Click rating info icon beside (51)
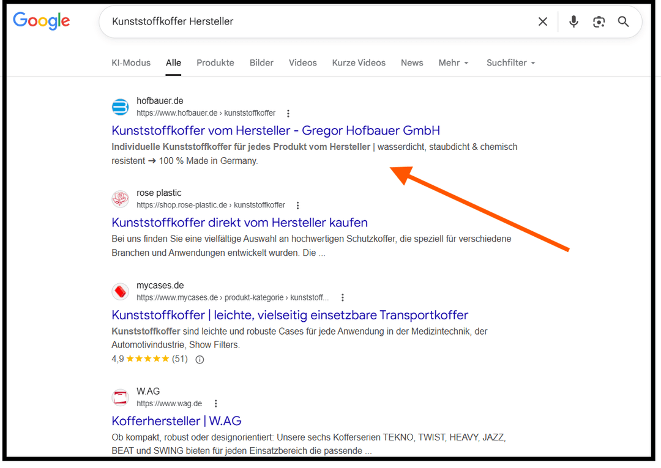The width and height of the screenshot is (661, 468). click(200, 359)
